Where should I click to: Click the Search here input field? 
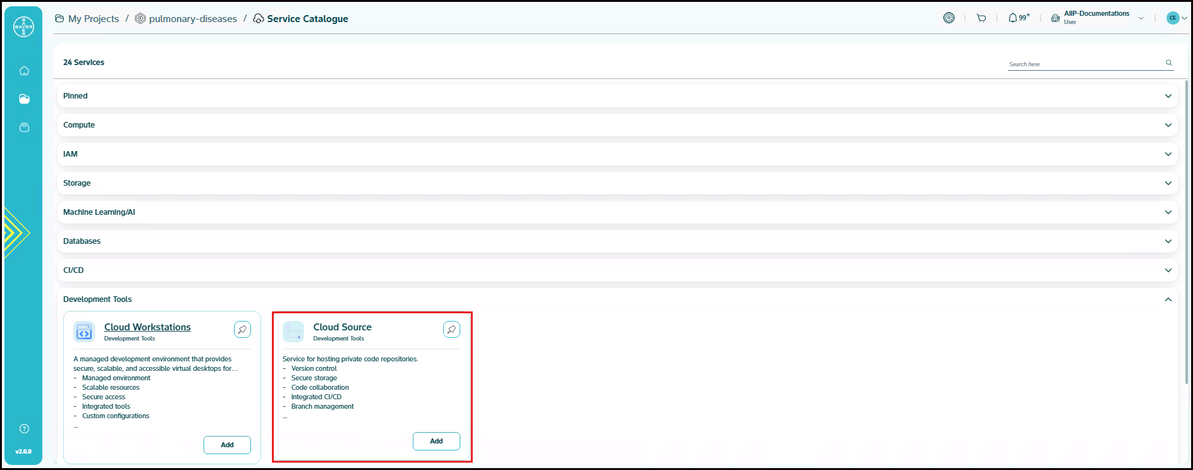[x=1084, y=64]
